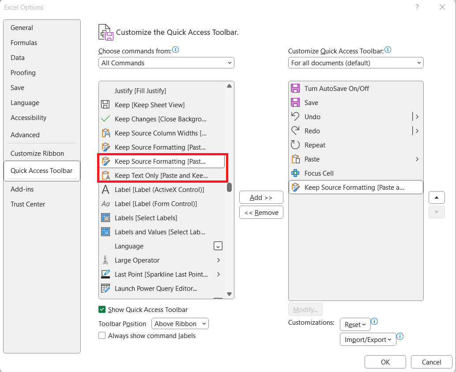Image resolution: width=456 pixels, height=372 pixels.
Task: Click the Excel Options close button
Action: coord(442,7)
